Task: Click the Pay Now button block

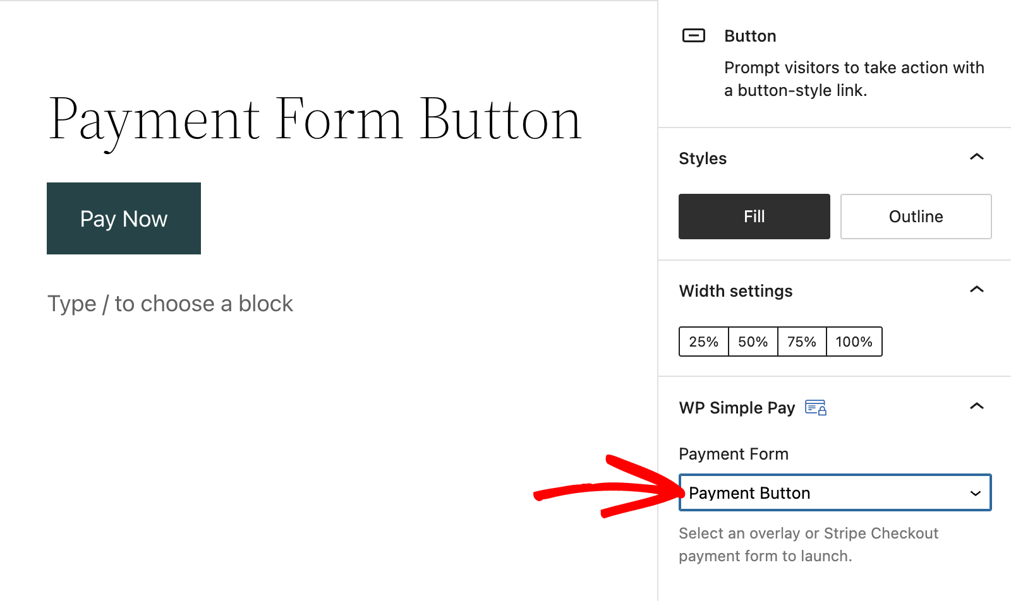Action: click(124, 218)
